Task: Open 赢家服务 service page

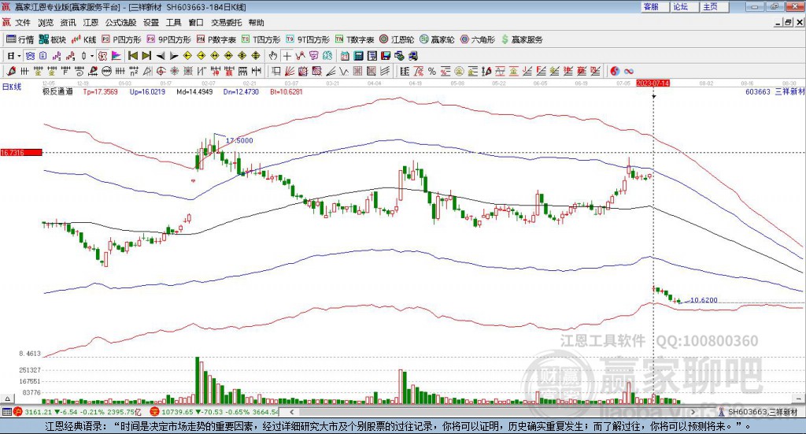Action: [x=522, y=39]
